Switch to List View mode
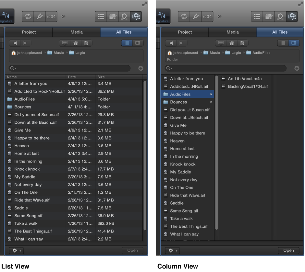This screenshot has height=272, width=305. (x=127, y=42)
